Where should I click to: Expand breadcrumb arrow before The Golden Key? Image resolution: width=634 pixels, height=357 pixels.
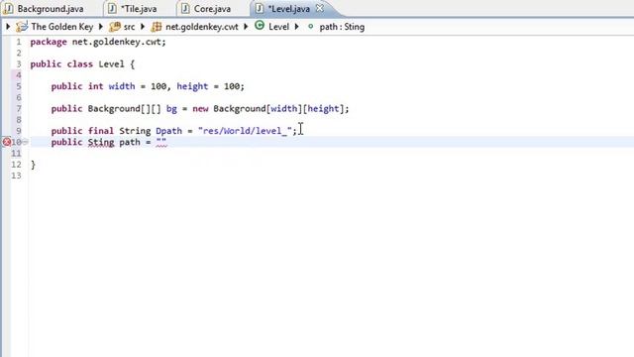[8, 27]
